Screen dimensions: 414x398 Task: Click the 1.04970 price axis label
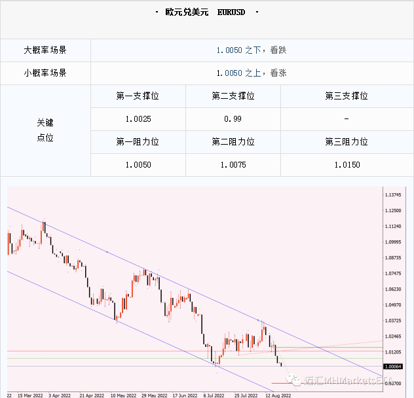click(393, 305)
